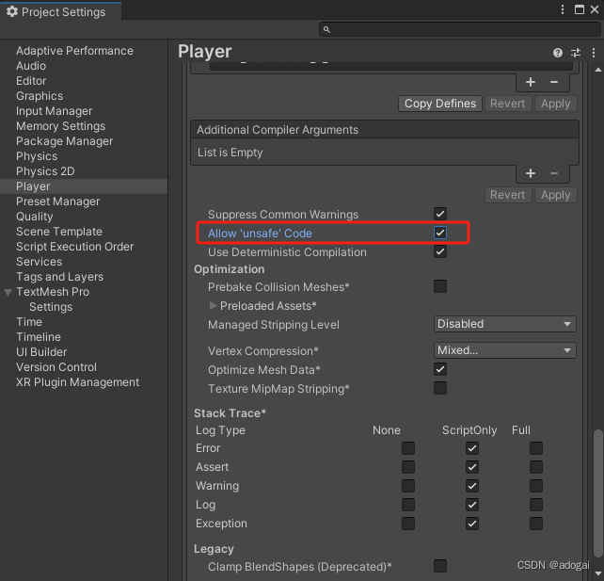Remove a scripting define with the minus icon
This screenshot has width=604, height=581.
point(554,82)
